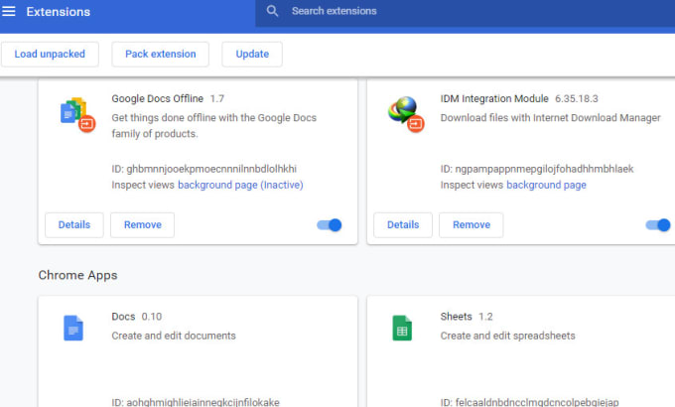The image size is (675, 407).
Task: Open the background page (Inactive) link
Action: 240,185
